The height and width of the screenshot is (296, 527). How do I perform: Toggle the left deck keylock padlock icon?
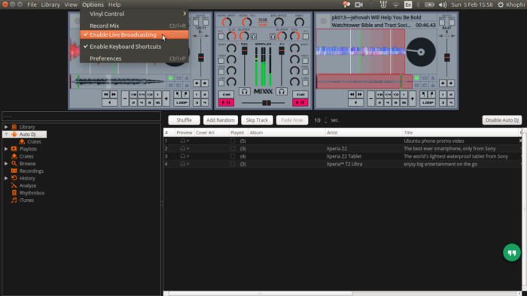click(x=187, y=86)
